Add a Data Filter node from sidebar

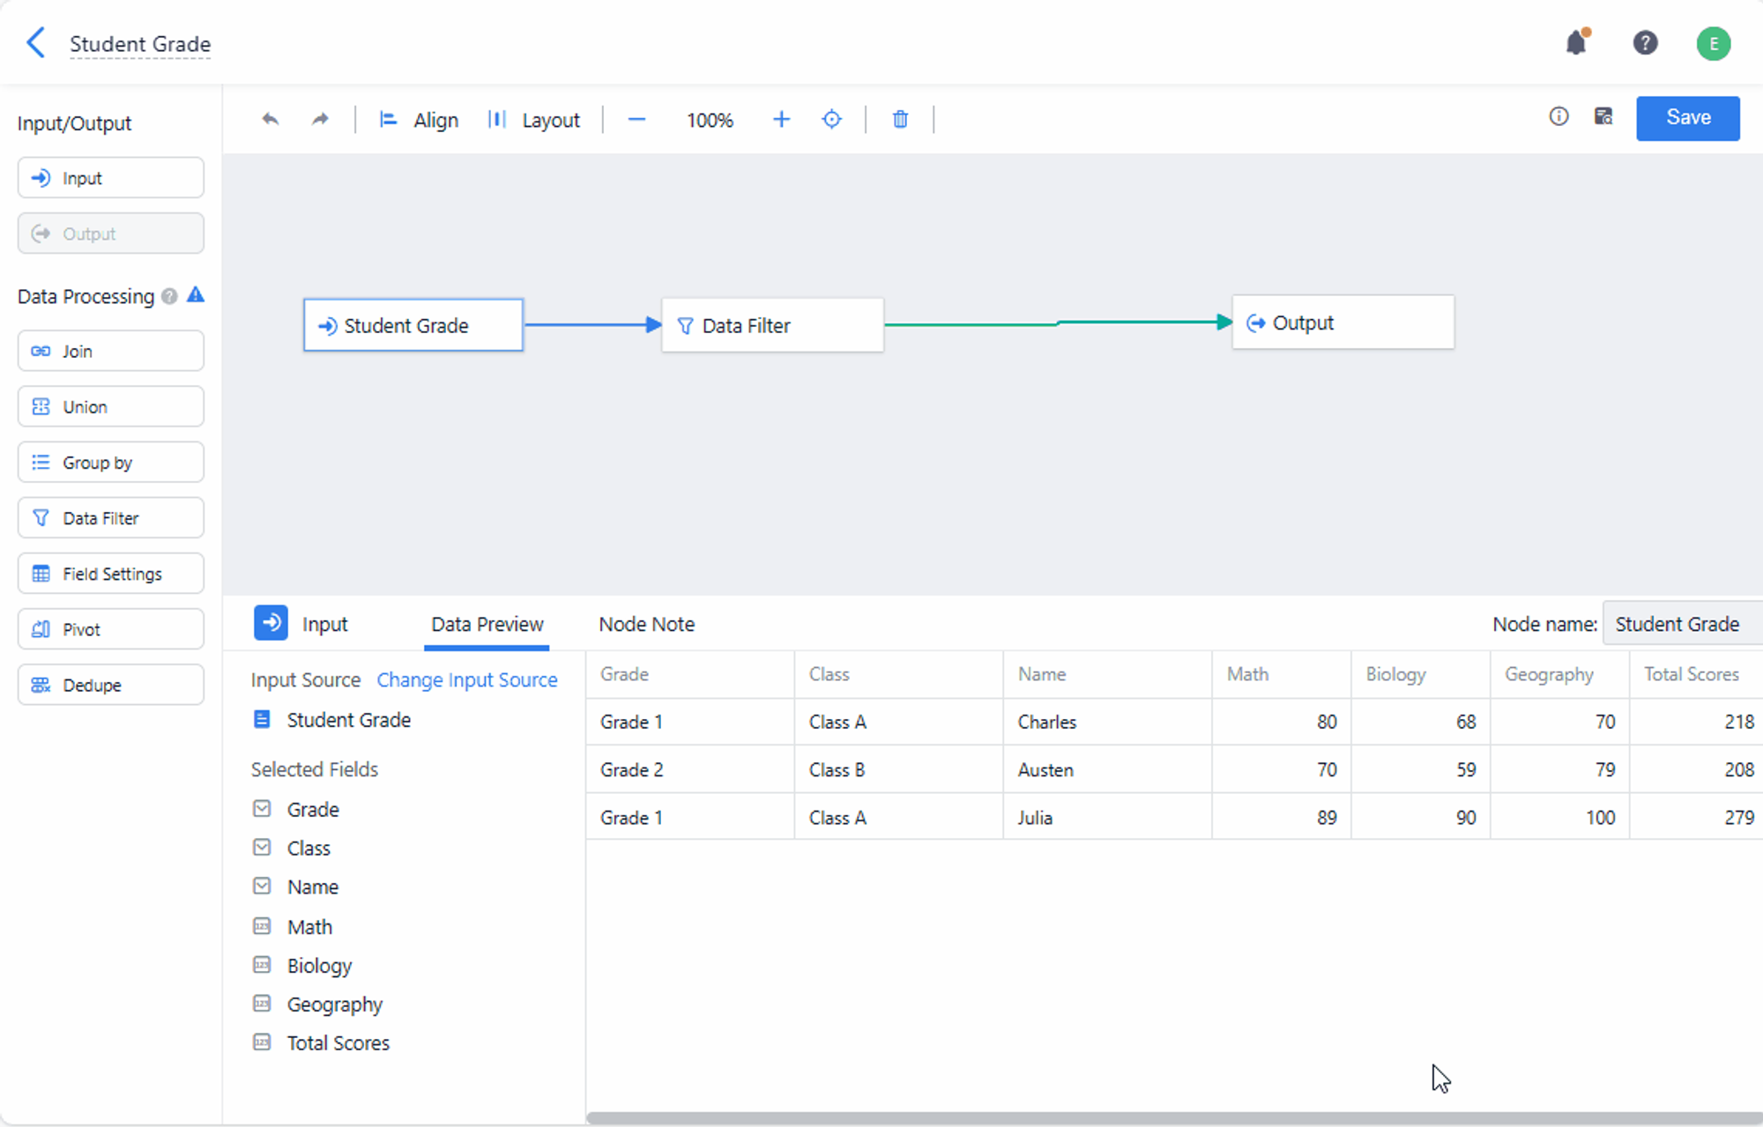[x=111, y=518]
